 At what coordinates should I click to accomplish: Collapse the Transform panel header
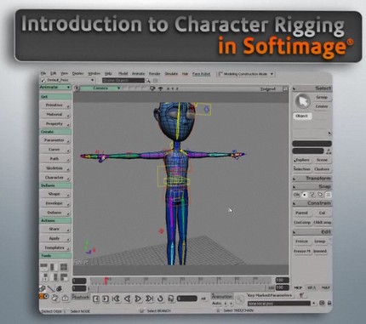click(312, 179)
